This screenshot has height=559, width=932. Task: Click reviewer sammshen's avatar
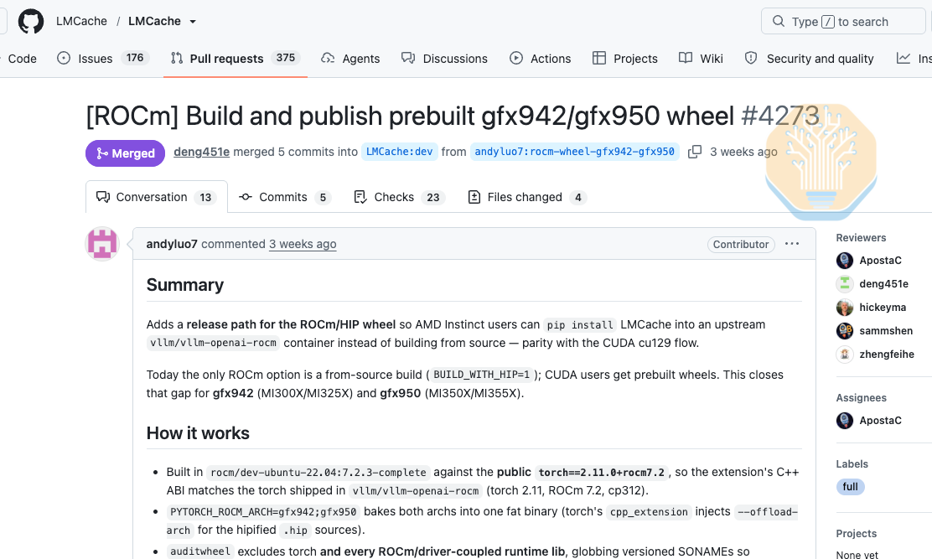845,331
